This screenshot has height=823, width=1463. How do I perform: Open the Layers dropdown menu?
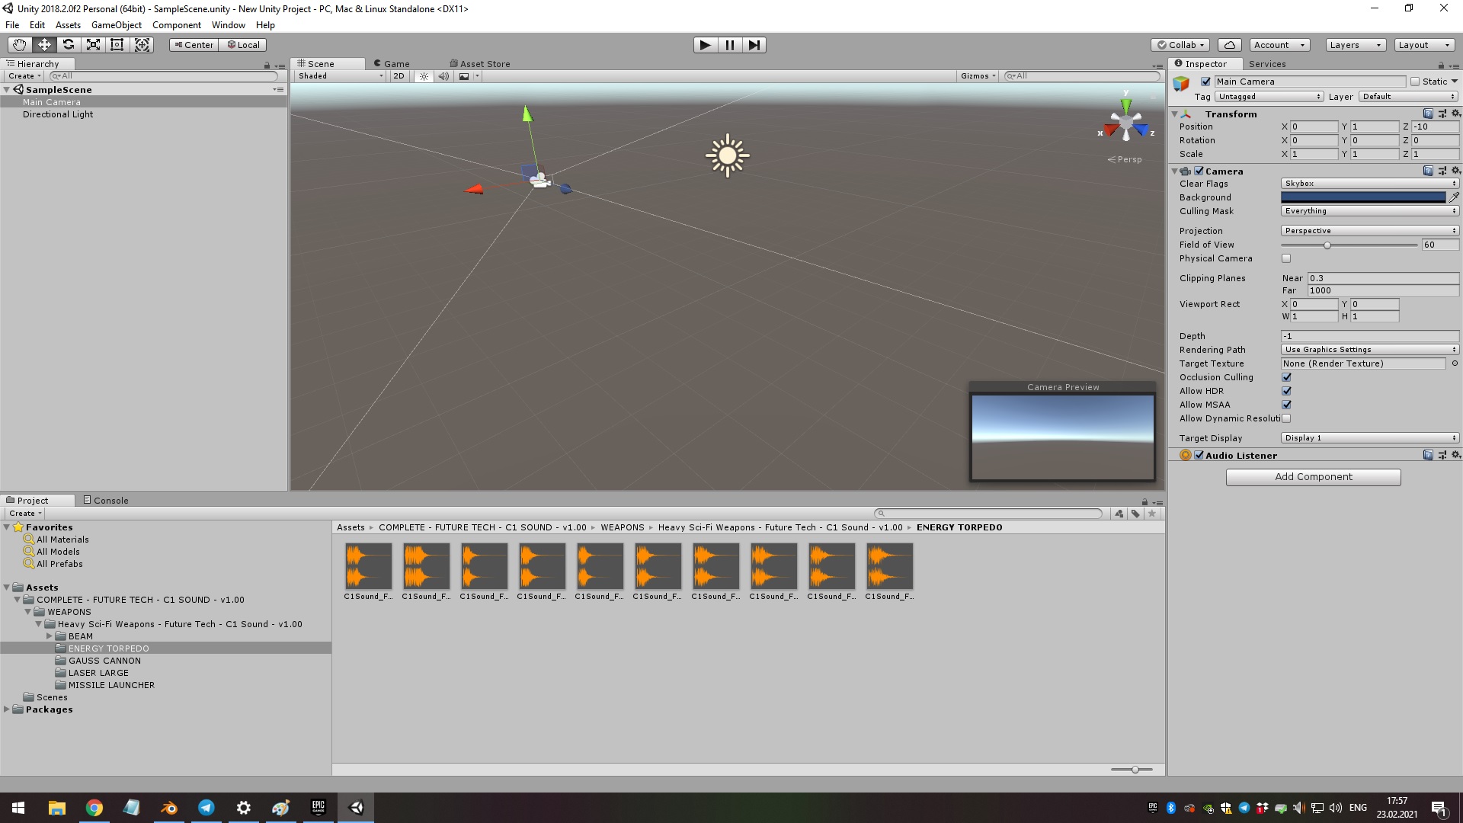[1355, 44]
